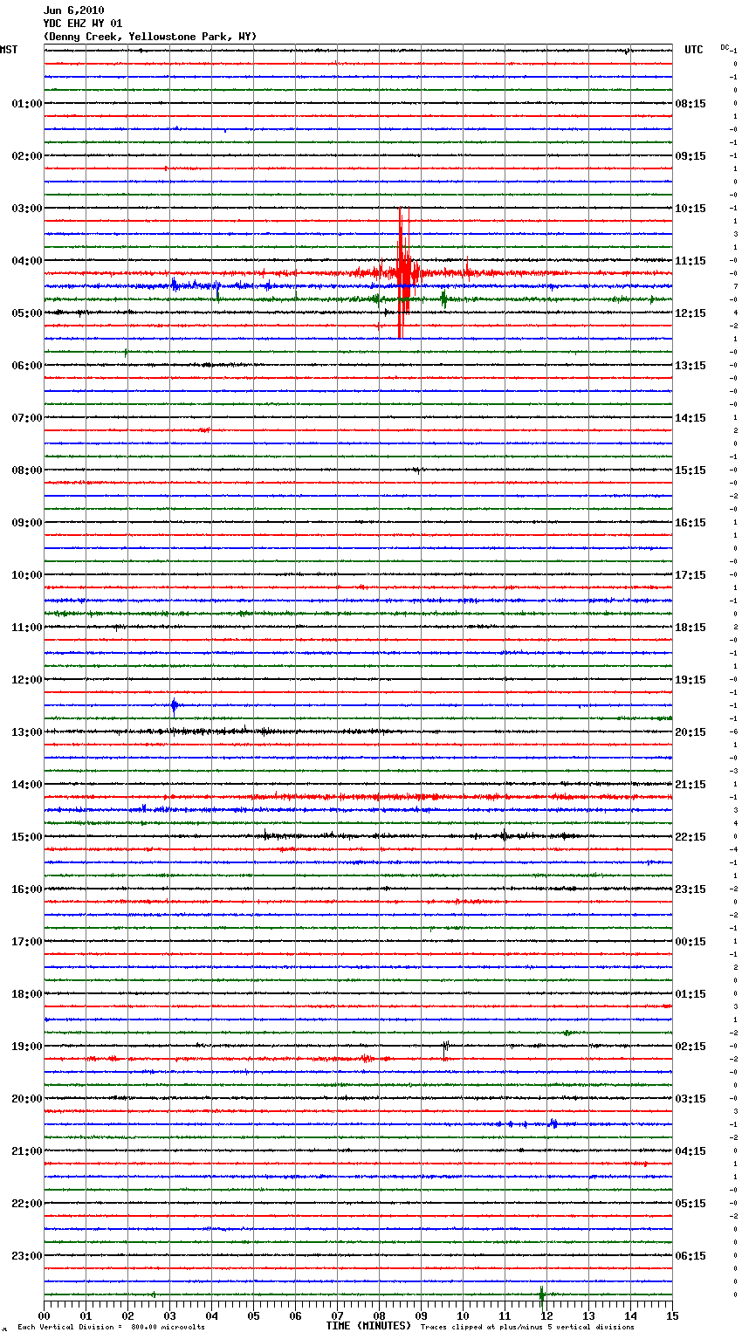Screen dimensions: 742x1339
Task: Select the 06:15 UTC time label
Action: pyautogui.click(x=690, y=1256)
